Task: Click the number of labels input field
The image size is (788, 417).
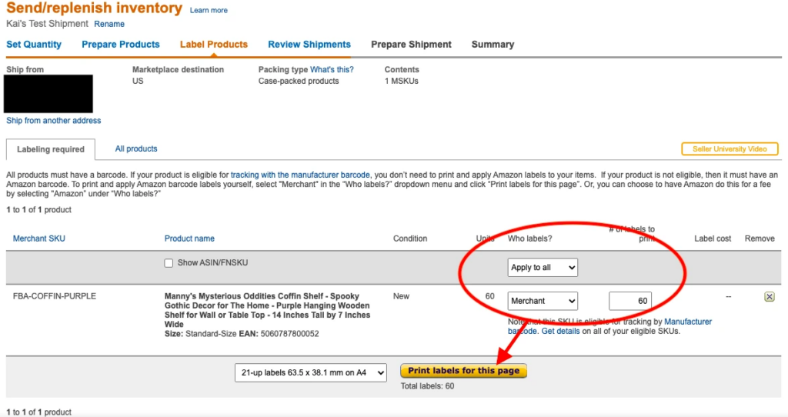Action: [x=630, y=301]
